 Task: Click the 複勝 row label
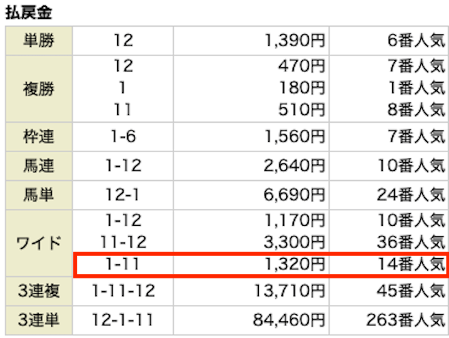click(39, 89)
